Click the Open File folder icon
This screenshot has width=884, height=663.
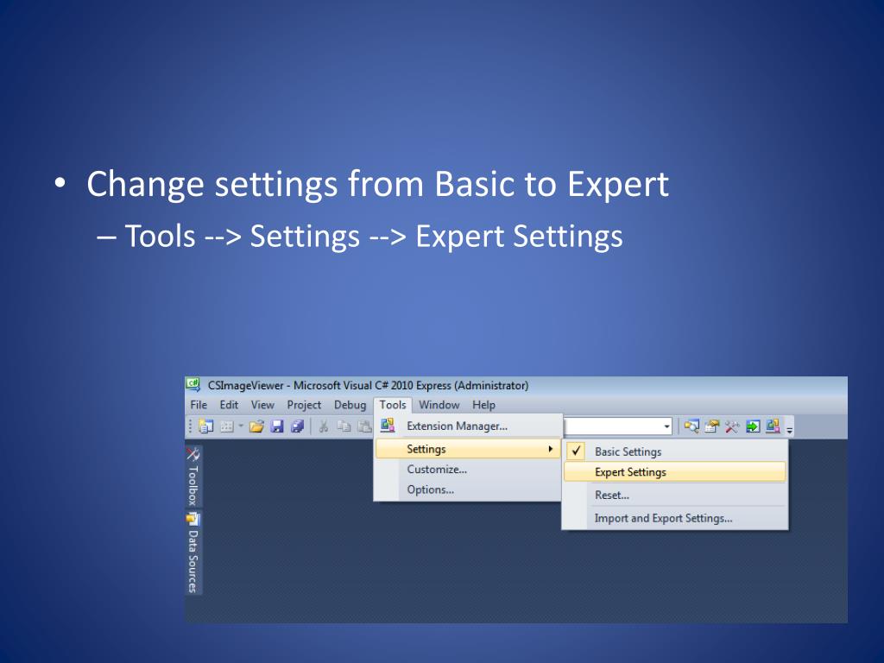pos(256,426)
